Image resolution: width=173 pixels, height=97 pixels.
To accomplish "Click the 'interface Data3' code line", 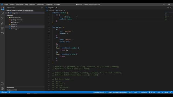I will (x=60, y=13).
